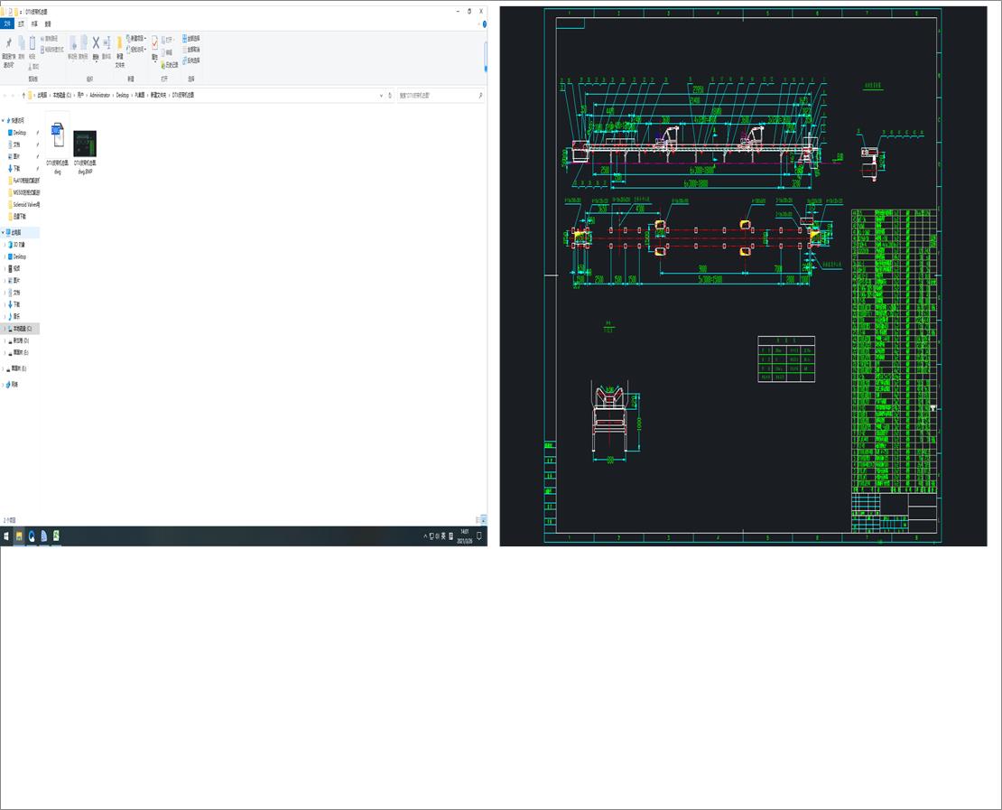Collapse the This PC tree node
Screen dimensions: 1002x810
click(4, 233)
